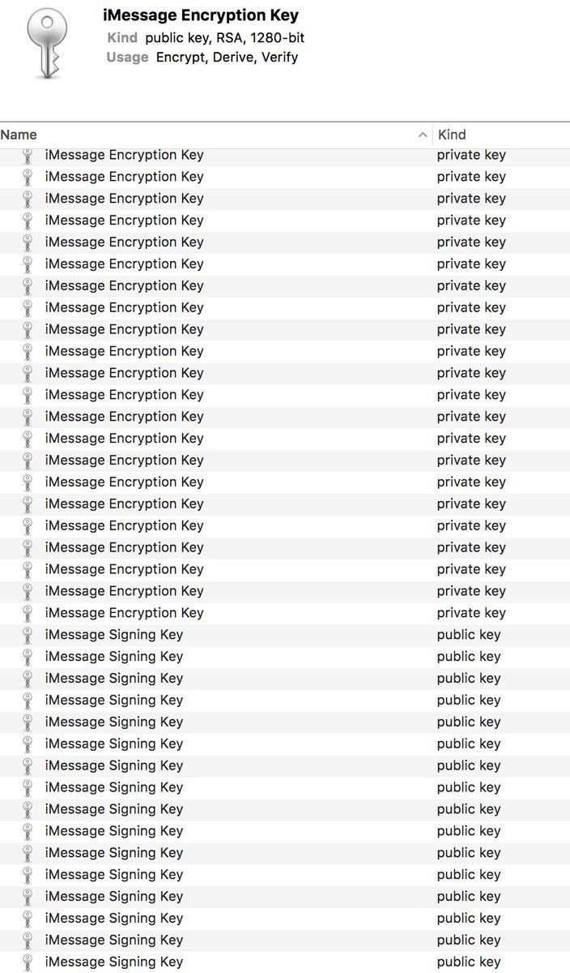570x973 pixels.
Task: Click the large key icon in the details header
Action: coord(46,45)
